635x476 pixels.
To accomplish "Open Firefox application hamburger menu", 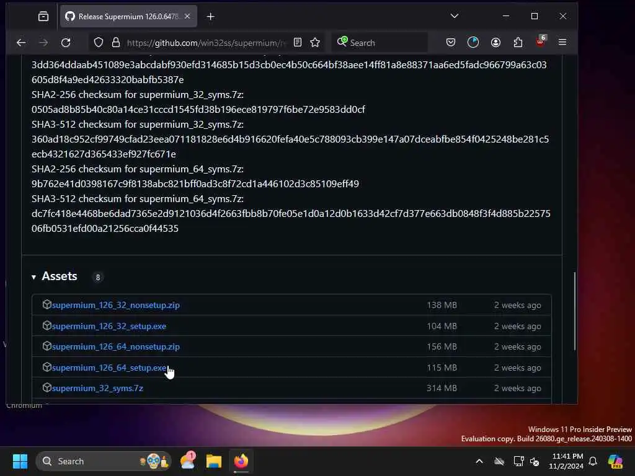I will (562, 42).
